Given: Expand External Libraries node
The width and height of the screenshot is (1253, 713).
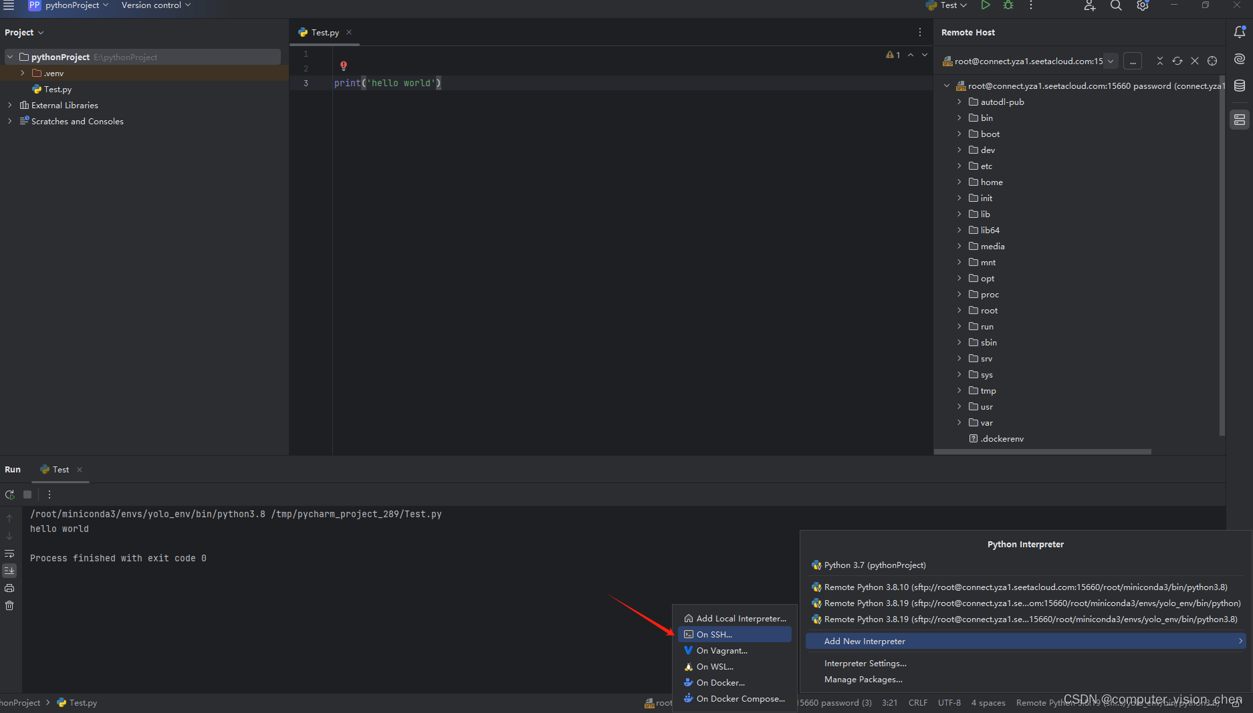Looking at the screenshot, I should pos(9,105).
